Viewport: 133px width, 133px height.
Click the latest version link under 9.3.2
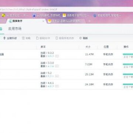[x=51, y=56]
